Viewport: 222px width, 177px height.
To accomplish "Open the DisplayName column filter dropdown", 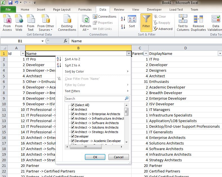I will 220,53.
